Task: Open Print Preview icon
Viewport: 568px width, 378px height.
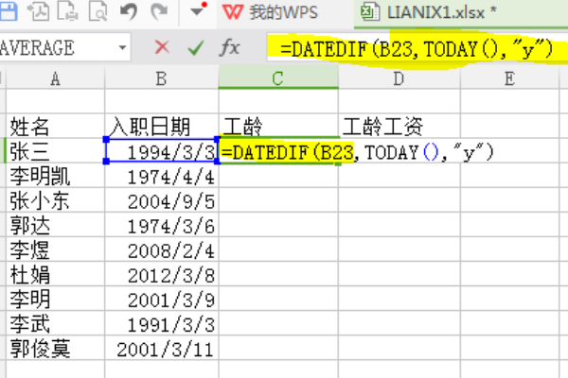Action: pos(98,10)
